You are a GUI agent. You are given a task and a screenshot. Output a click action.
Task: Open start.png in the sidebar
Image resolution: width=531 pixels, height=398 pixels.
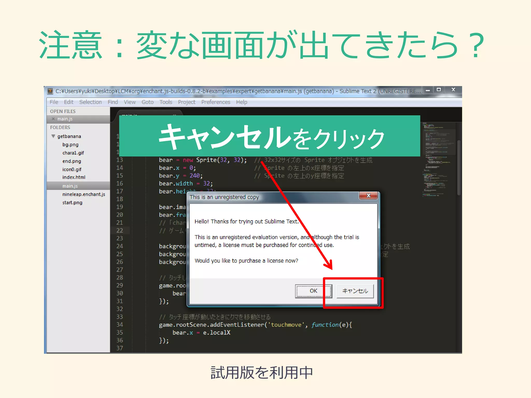72,203
